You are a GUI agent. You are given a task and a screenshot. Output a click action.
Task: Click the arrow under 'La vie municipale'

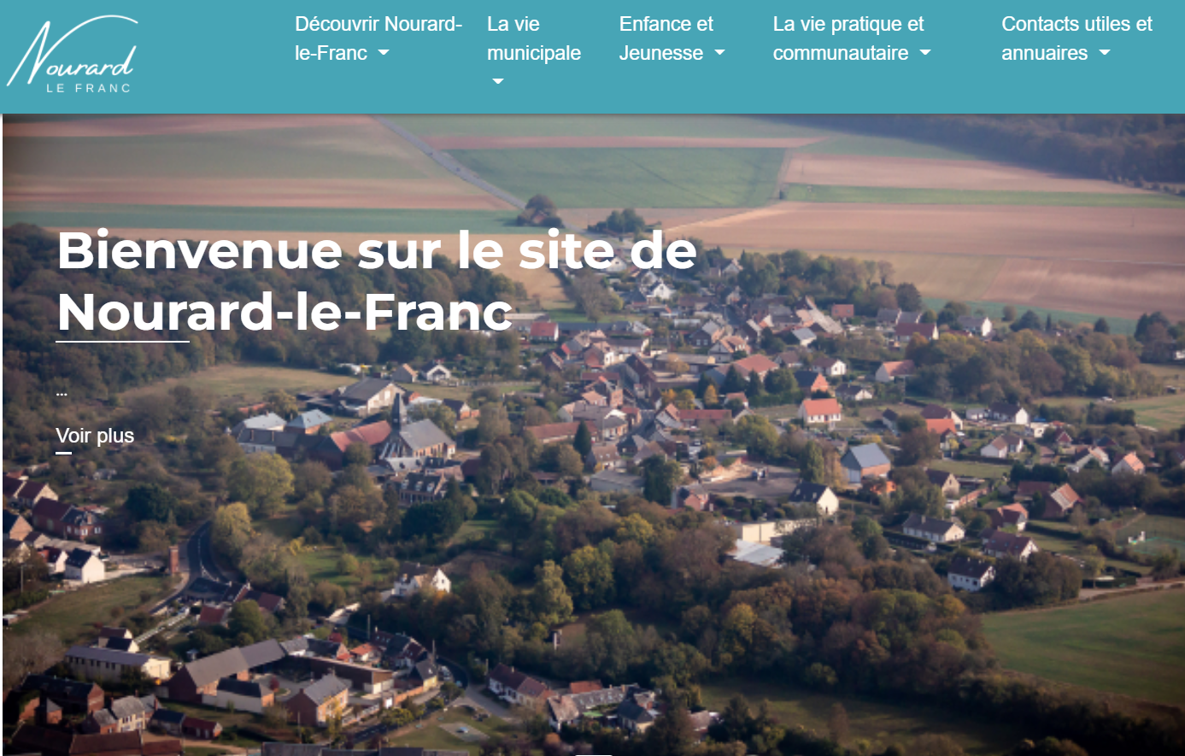[x=496, y=82]
